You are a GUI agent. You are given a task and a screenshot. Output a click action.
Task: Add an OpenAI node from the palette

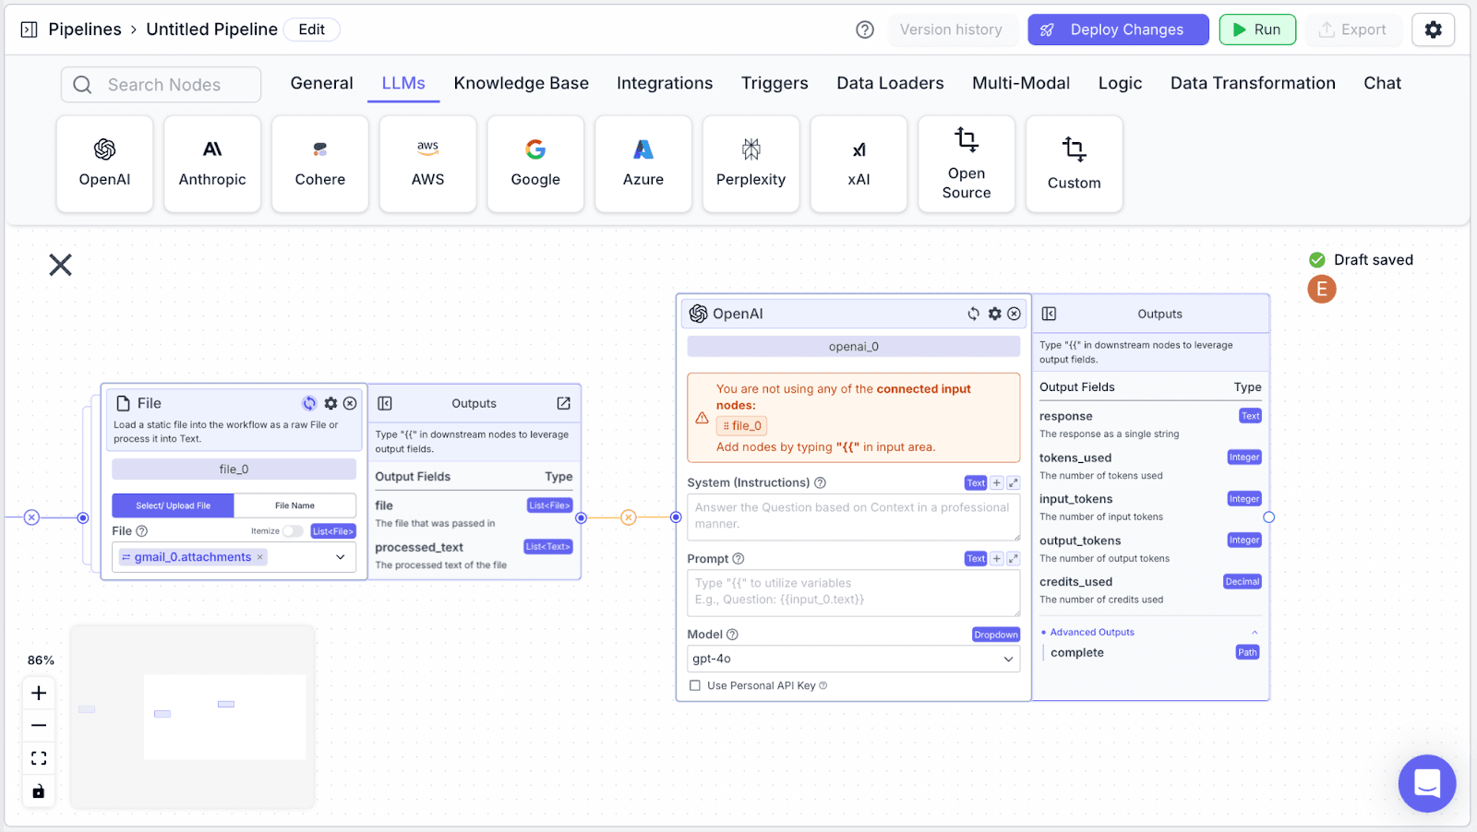[104, 164]
